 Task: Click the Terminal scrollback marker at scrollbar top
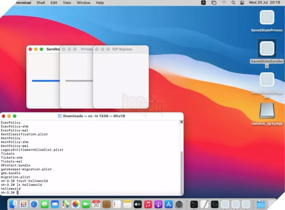(x=181, y=122)
